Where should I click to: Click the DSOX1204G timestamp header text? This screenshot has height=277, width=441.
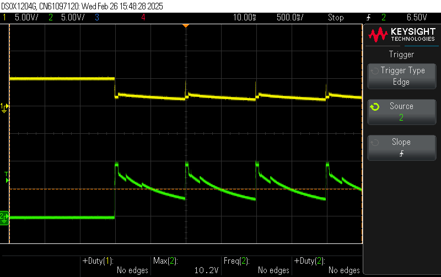pos(82,6)
